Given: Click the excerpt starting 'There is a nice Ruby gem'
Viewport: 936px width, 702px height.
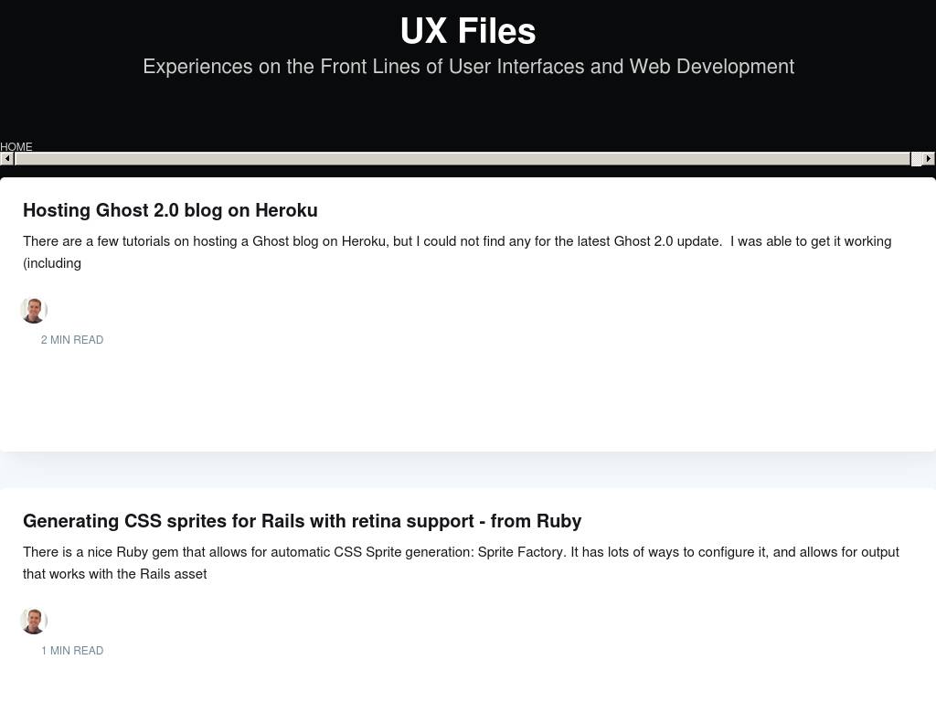Looking at the screenshot, I should pos(461,563).
